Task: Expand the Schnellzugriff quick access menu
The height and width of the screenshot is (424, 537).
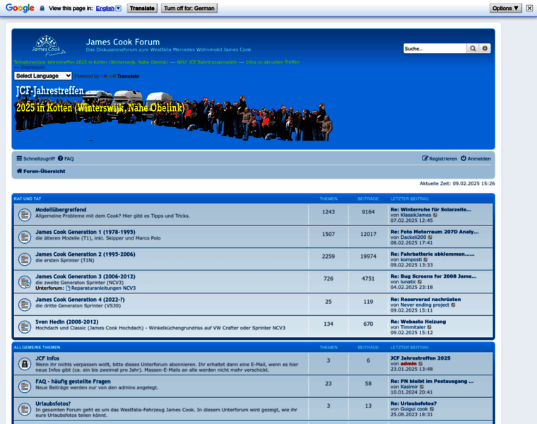Action: pyautogui.click(x=35, y=159)
